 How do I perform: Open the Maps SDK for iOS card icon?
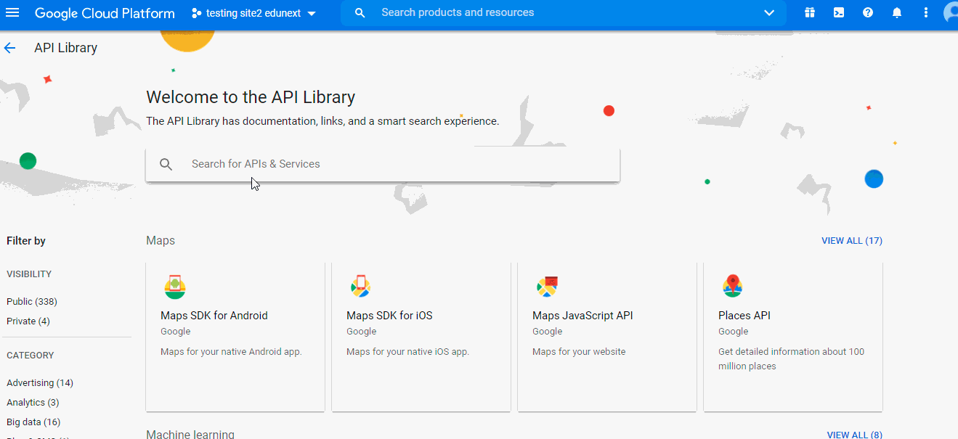point(361,287)
